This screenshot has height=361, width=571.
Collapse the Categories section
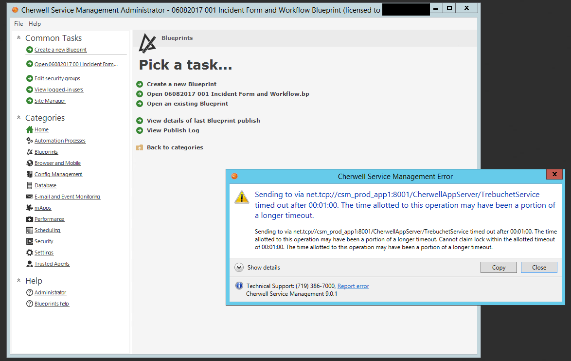(18, 117)
